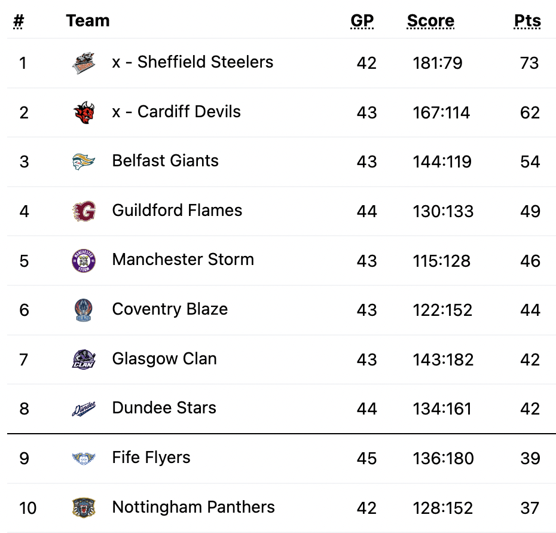556x533 pixels.
Task: Click the Guildford Flames G logo
Action: point(84,211)
